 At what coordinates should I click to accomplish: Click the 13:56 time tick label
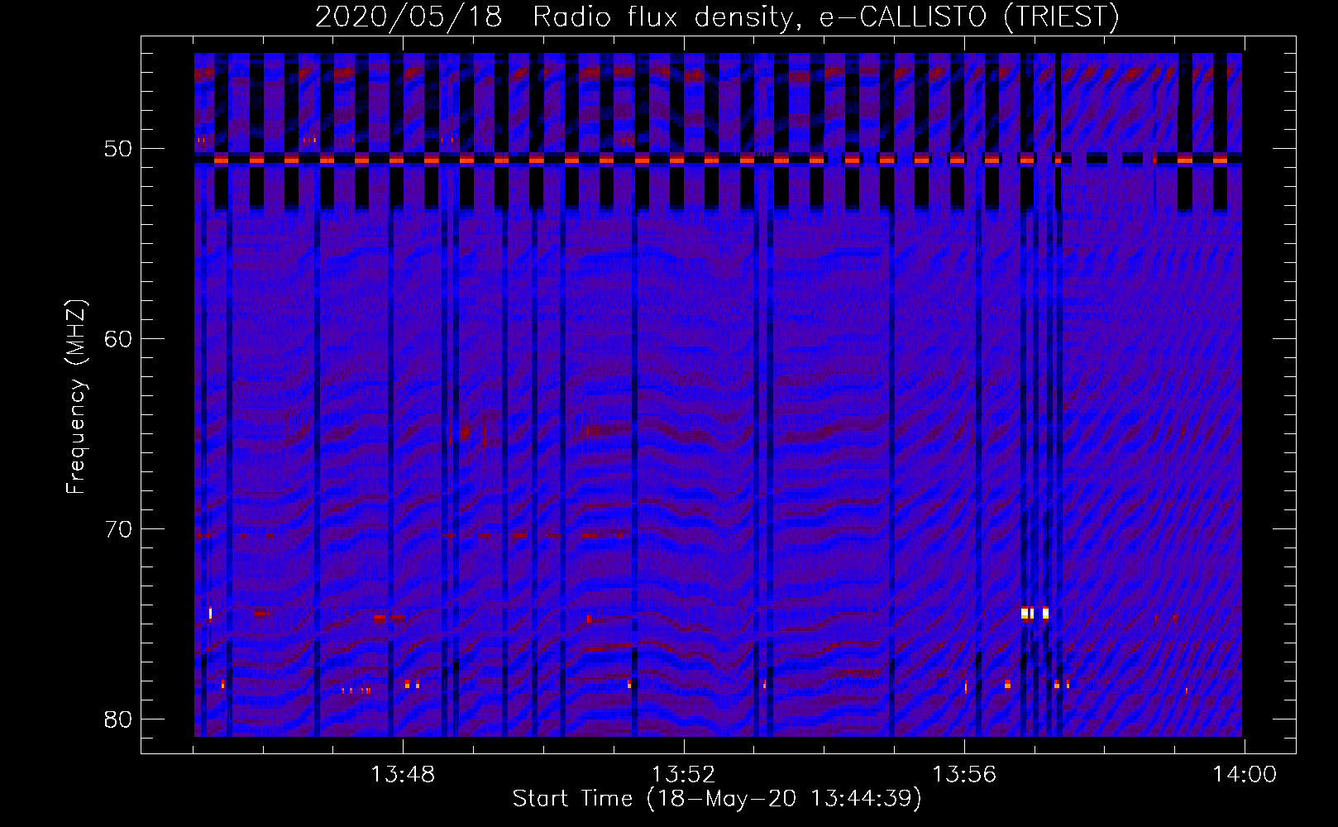(964, 775)
